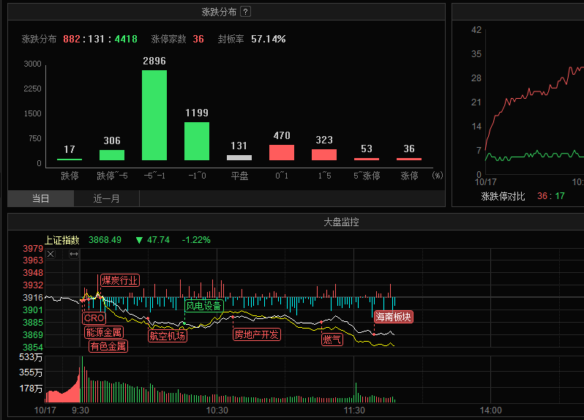
Task: Click the green 风电设备 sector label
Action: (x=203, y=306)
